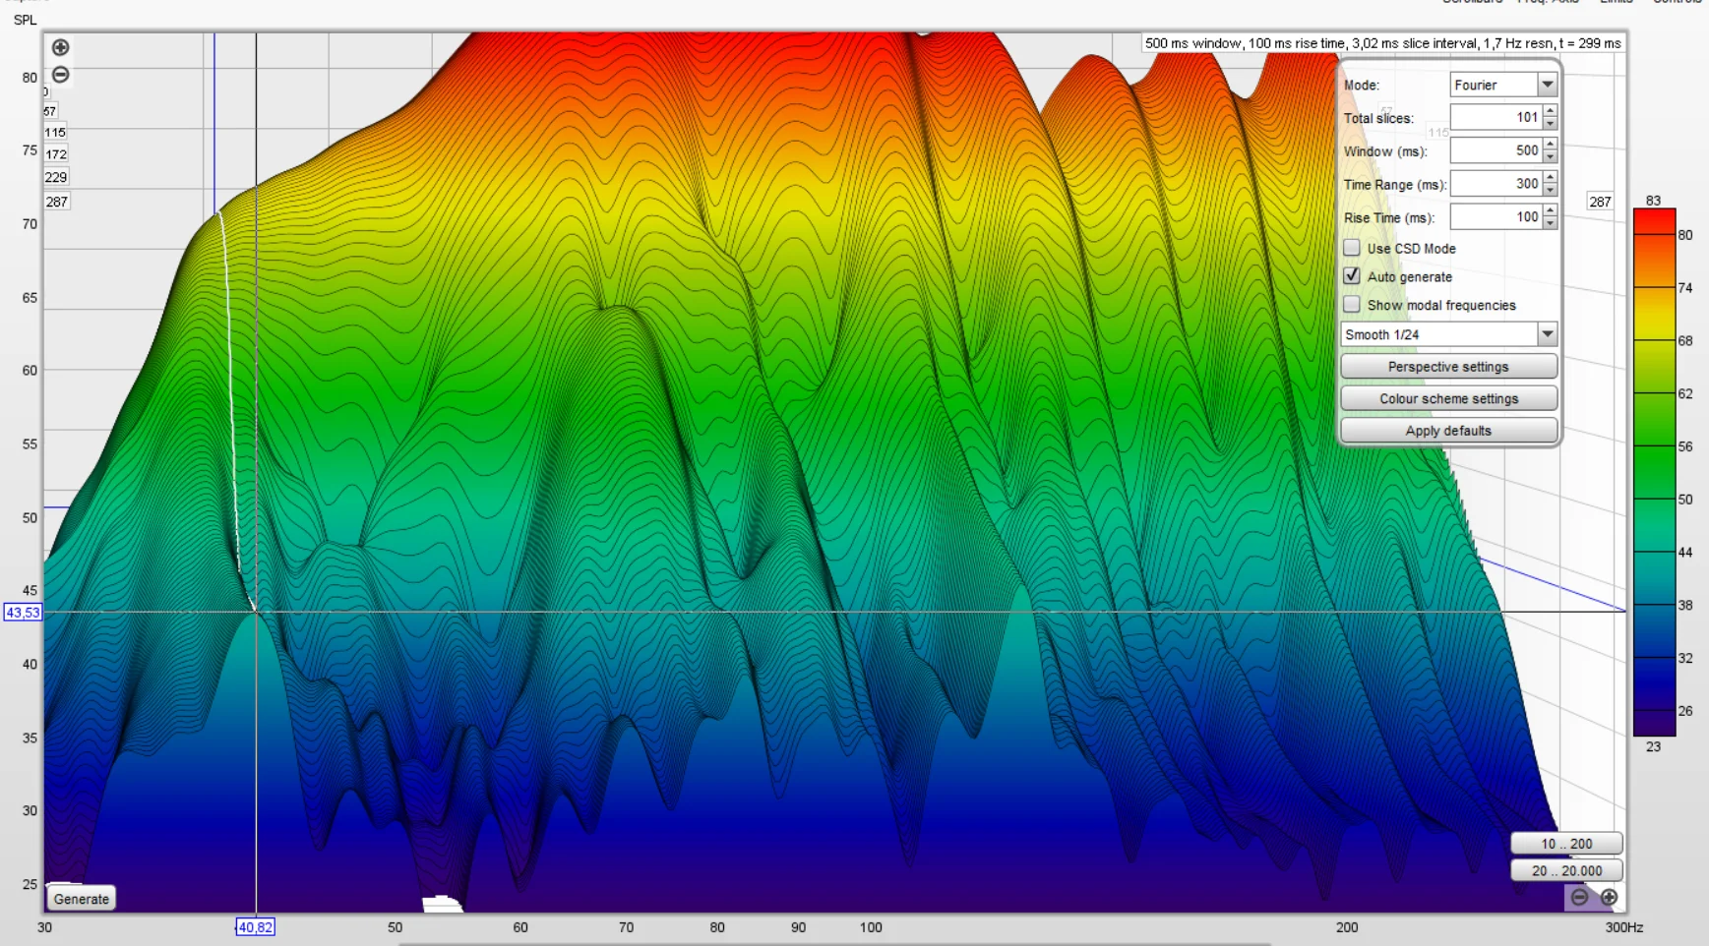
Task: Open the Mode dropdown showing Fourier
Action: tap(1503, 85)
